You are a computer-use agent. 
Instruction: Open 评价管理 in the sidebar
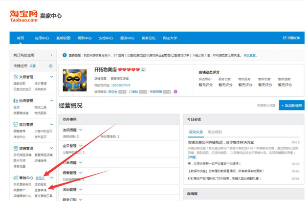point(40,83)
